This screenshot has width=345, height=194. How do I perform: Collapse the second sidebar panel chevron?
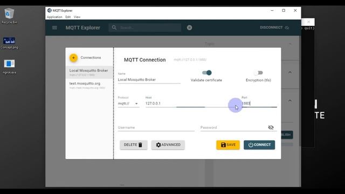(290, 72)
